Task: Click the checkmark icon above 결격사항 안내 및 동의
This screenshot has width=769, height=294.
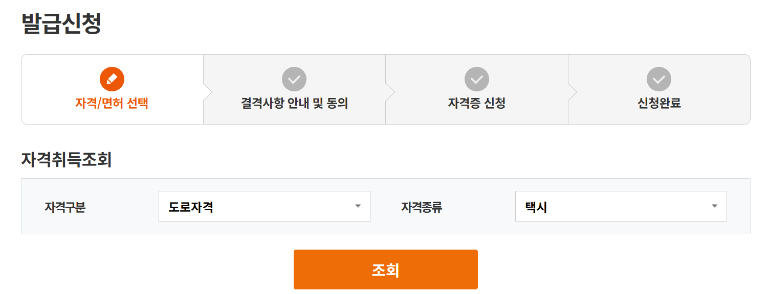Action: tap(294, 79)
